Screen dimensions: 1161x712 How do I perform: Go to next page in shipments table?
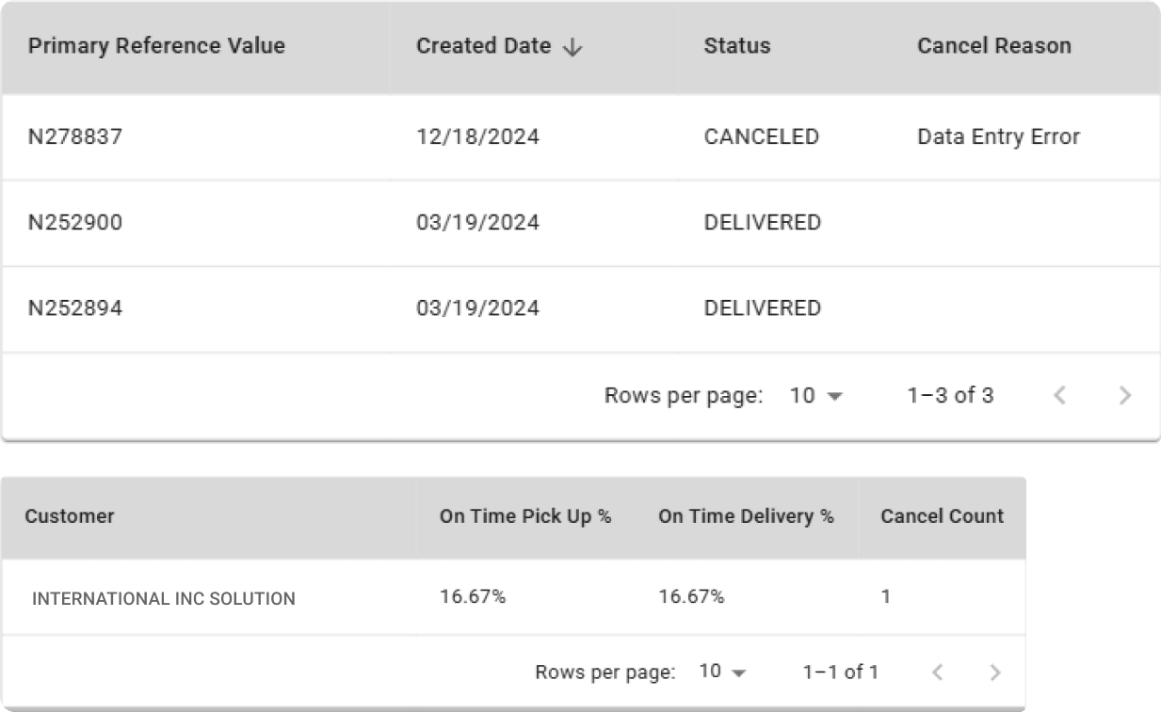(1124, 396)
